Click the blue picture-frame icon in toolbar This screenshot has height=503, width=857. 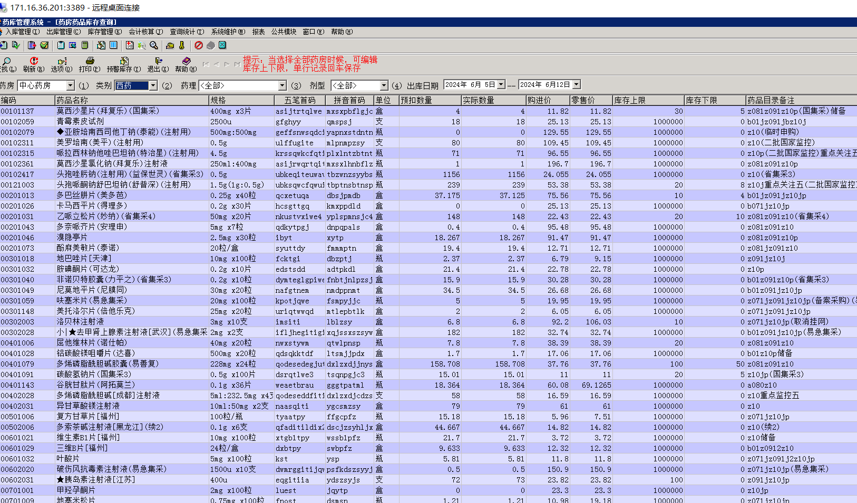[x=73, y=45]
